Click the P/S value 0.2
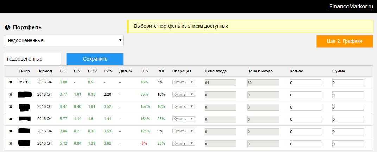This screenshot has width=377, height=152. tap(76, 131)
